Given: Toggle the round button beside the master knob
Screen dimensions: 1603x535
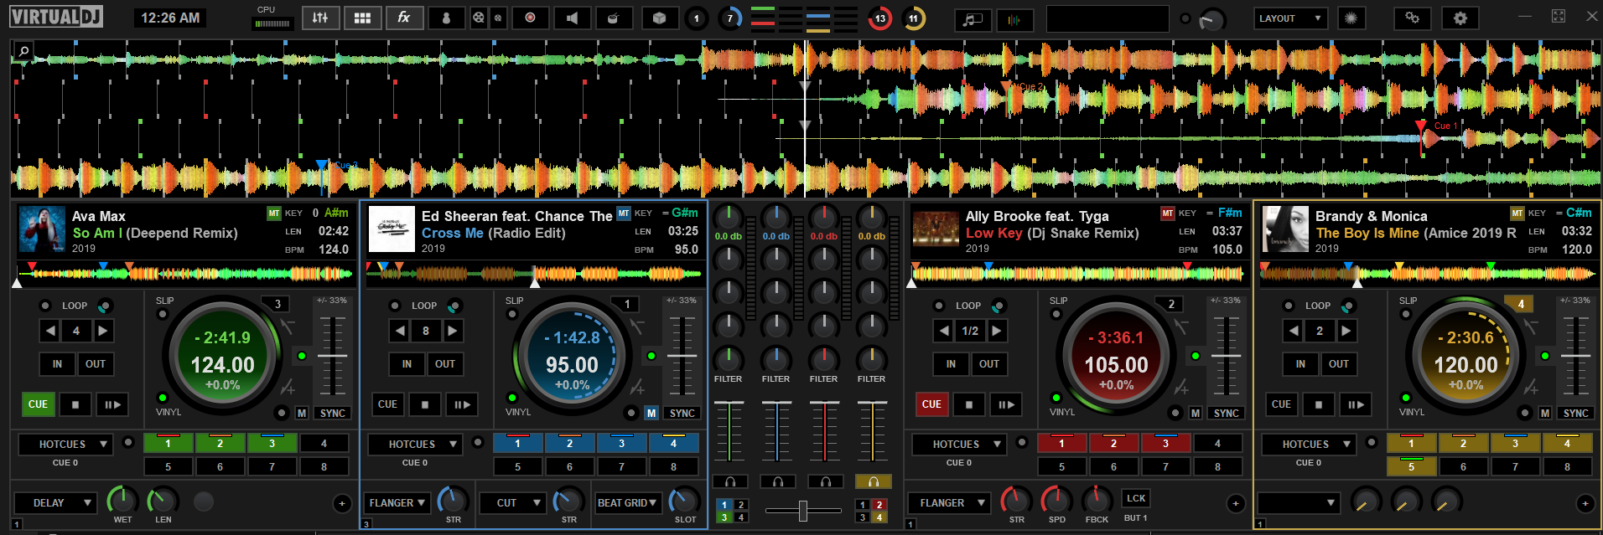Looking at the screenshot, I should tap(1185, 18).
